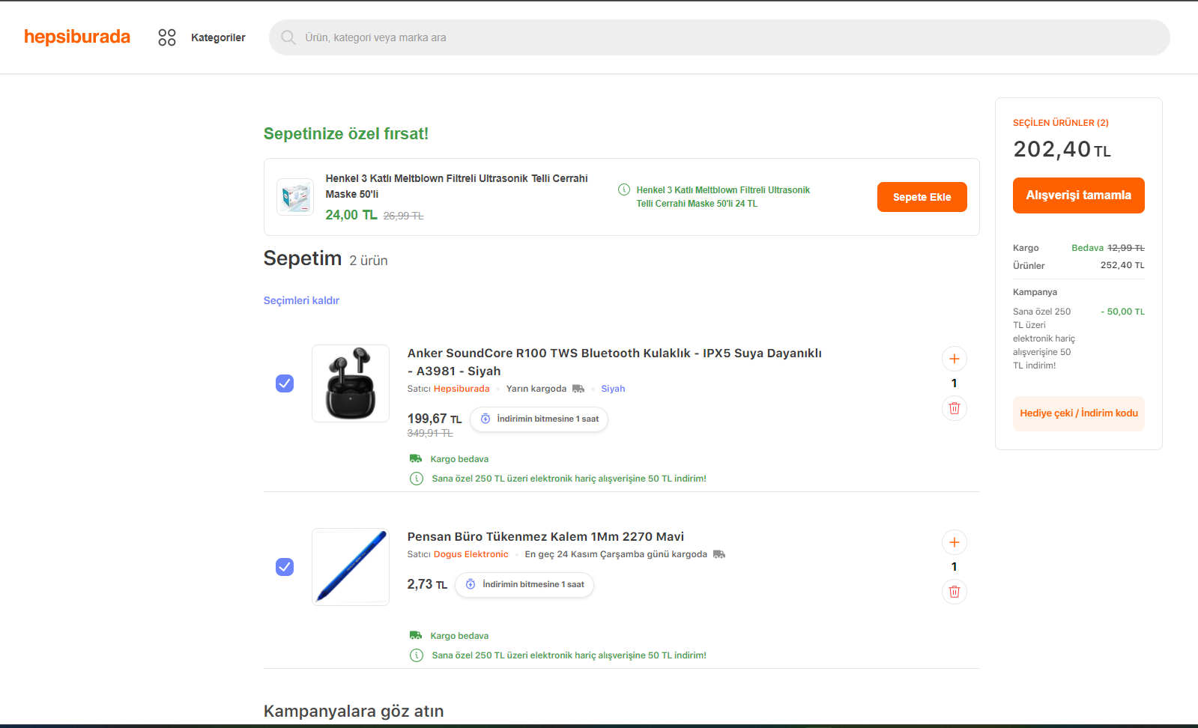Image resolution: width=1198 pixels, height=728 pixels.
Task: Increase Anker earbuds quantity with plus icon
Action: tap(954, 359)
